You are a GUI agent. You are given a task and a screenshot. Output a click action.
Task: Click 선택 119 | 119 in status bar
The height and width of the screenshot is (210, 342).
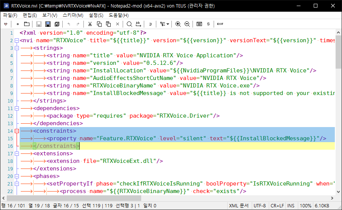point(97,206)
